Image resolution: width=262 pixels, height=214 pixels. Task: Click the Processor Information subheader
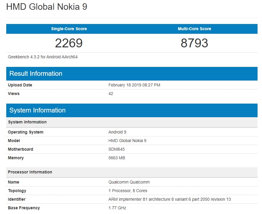(x=30, y=172)
